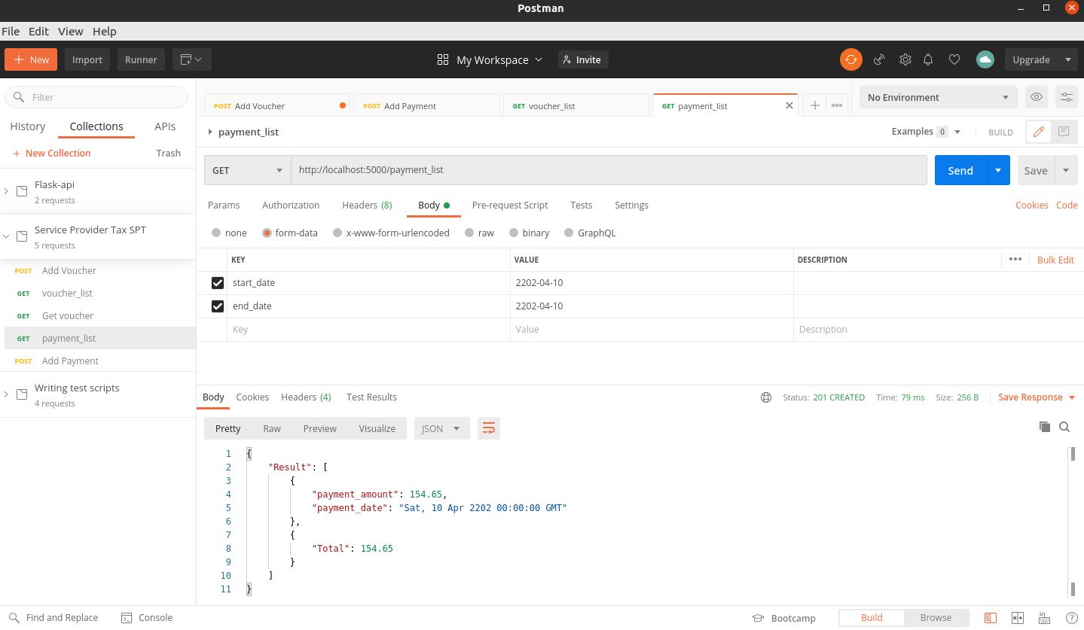Open the keyboard shortcuts icon
Viewport: 1084px width, 630px height.
point(1045,618)
